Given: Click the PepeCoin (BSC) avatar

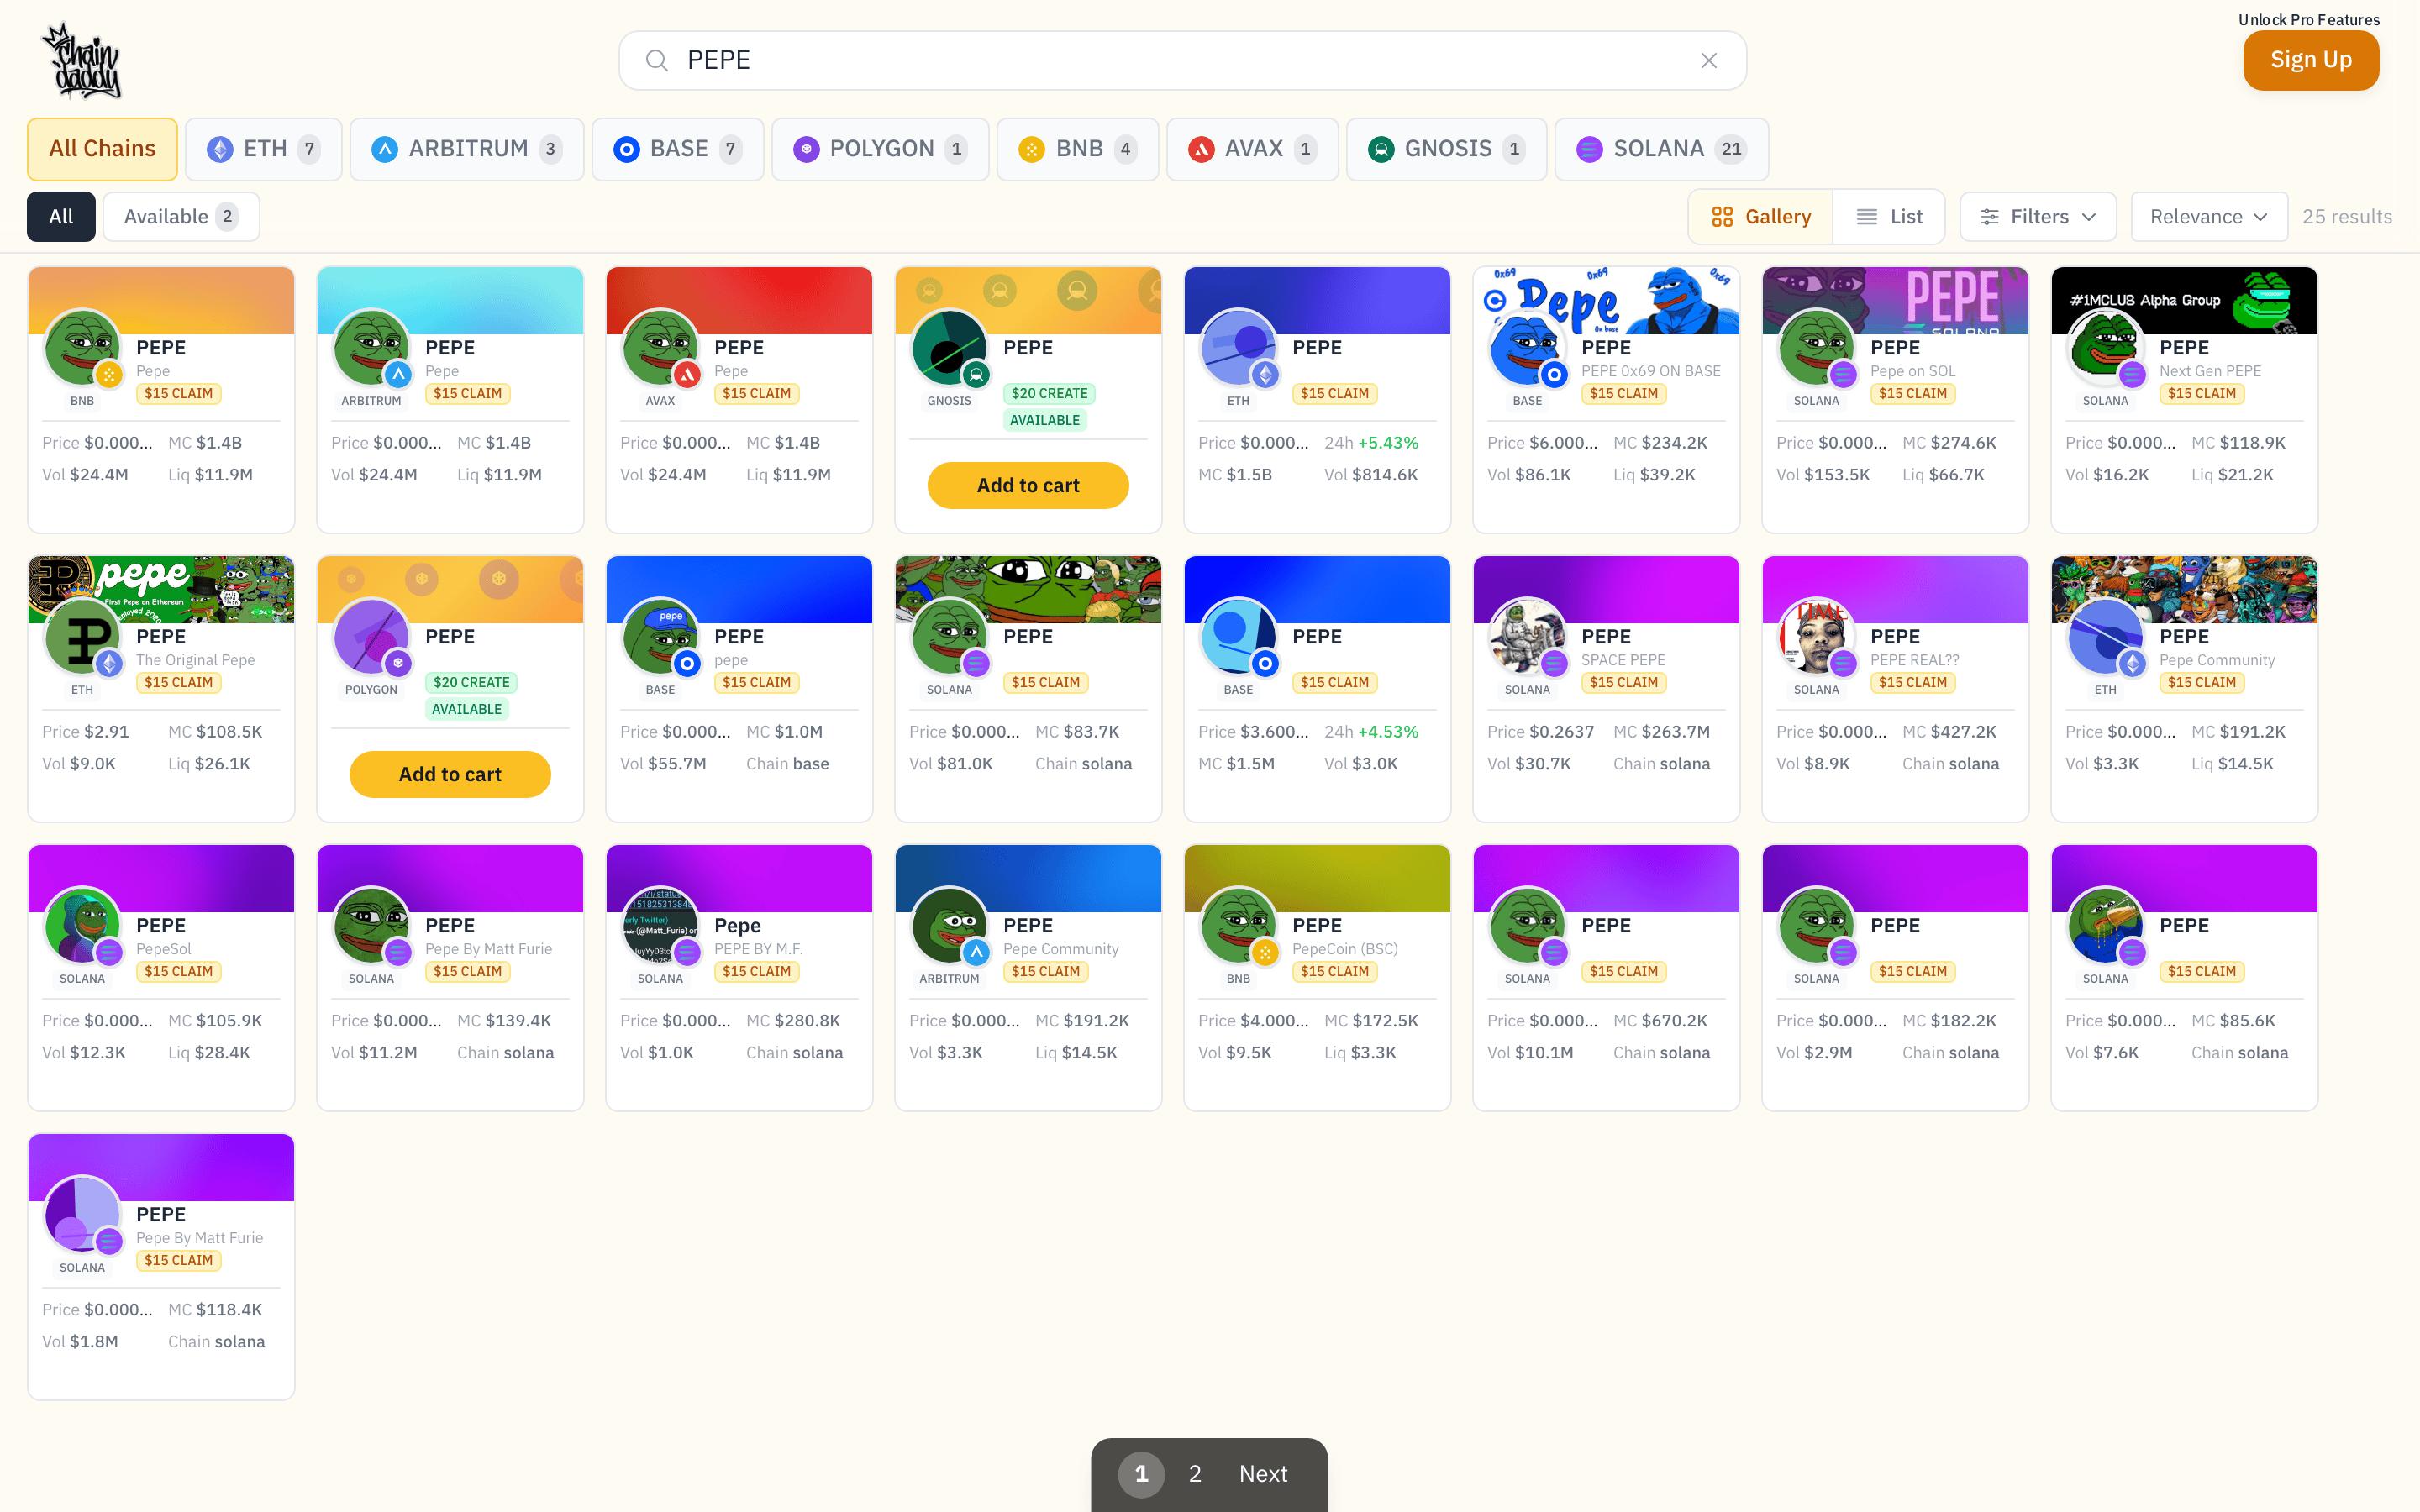Looking at the screenshot, I should pos(1238,926).
